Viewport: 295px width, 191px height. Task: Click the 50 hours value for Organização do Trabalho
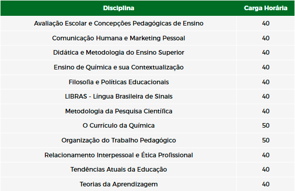(x=265, y=140)
